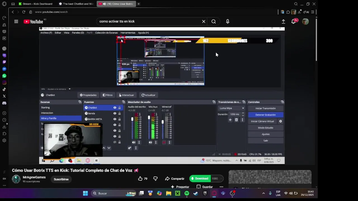The height and width of the screenshot is (201, 358).
Task: Open the sidebar History clock icon
Action: coord(4,120)
